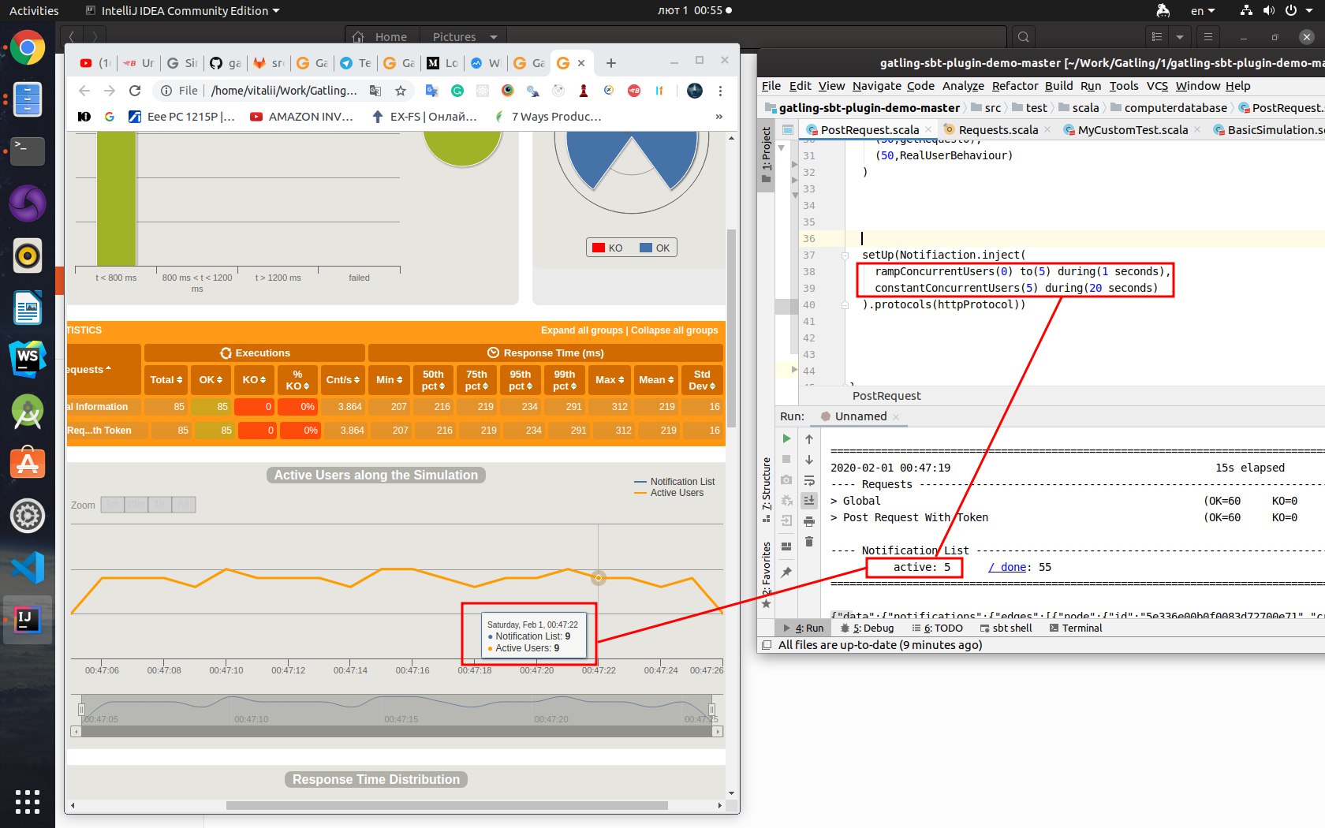Click translate page icon in address bar
The width and height of the screenshot is (1325, 828).
pyautogui.click(x=375, y=91)
